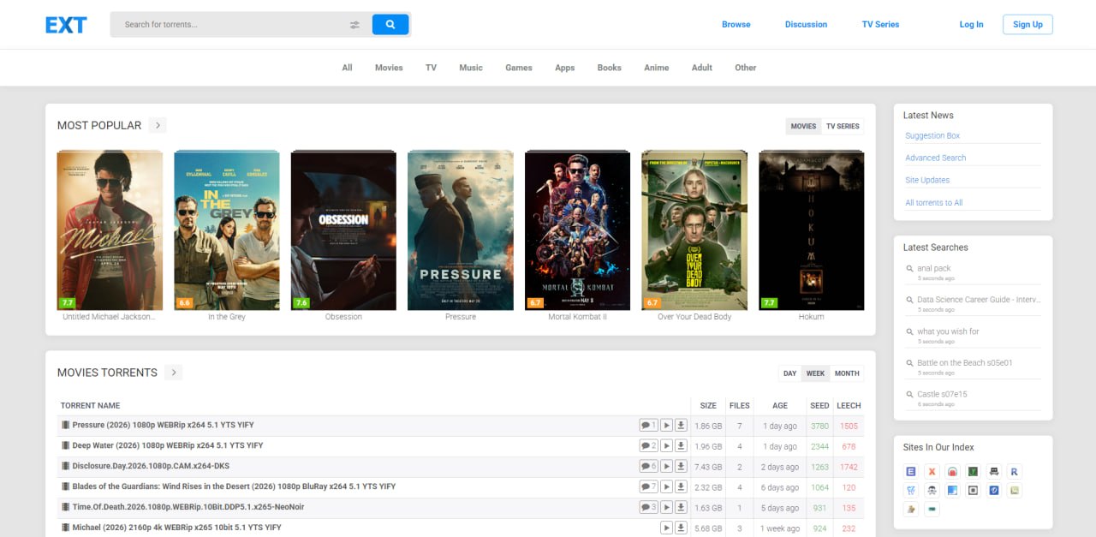Open the skull and crossbones site icon
Screen dimensions: 1096x537
click(932, 490)
